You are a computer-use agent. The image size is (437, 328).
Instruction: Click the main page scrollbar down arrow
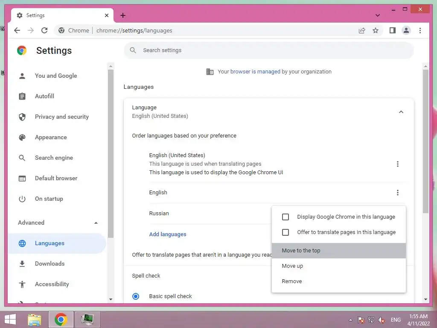pos(425,299)
